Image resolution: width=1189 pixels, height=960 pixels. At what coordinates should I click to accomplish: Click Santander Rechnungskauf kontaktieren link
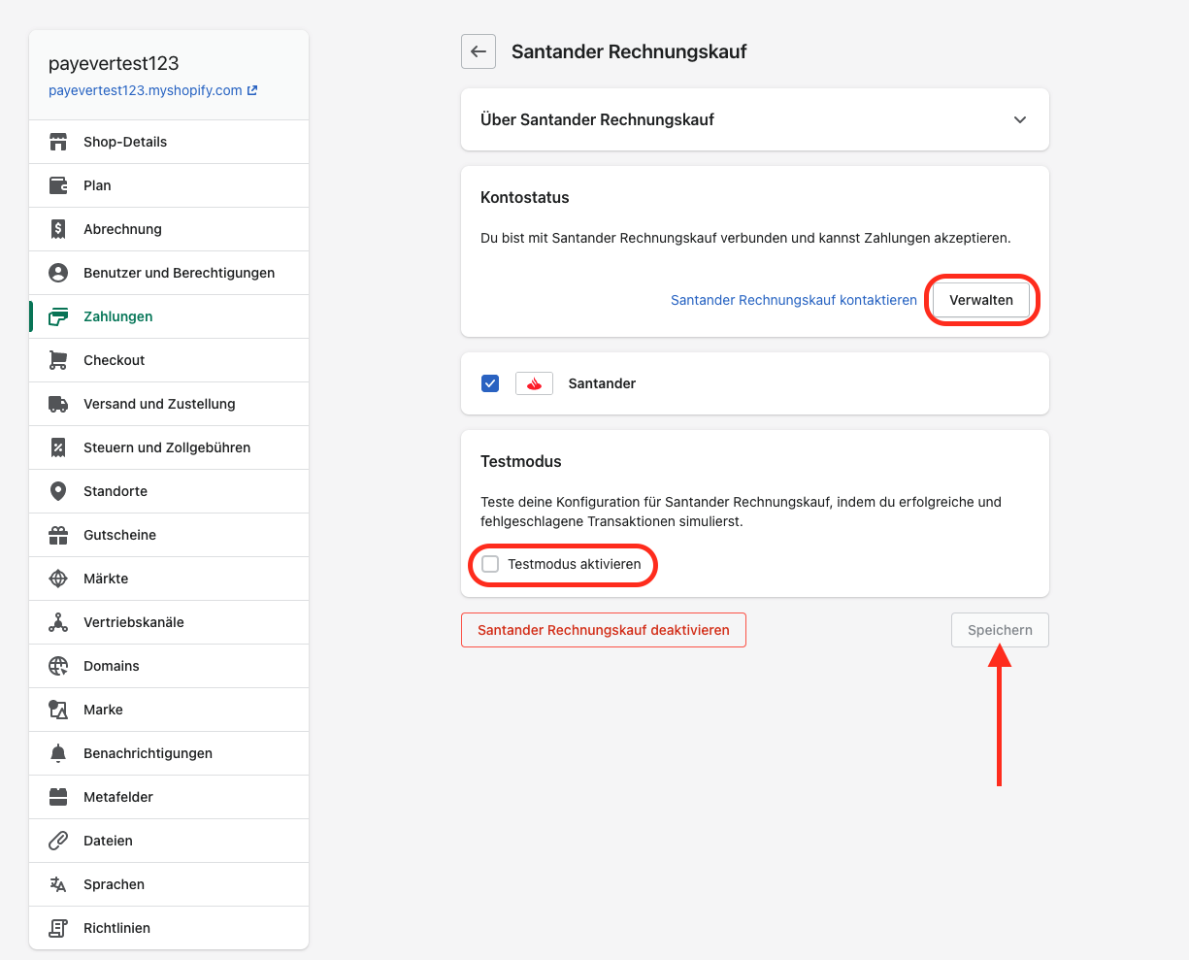tap(794, 300)
